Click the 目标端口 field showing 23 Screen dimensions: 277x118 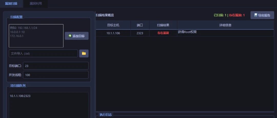click(x=56, y=66)
